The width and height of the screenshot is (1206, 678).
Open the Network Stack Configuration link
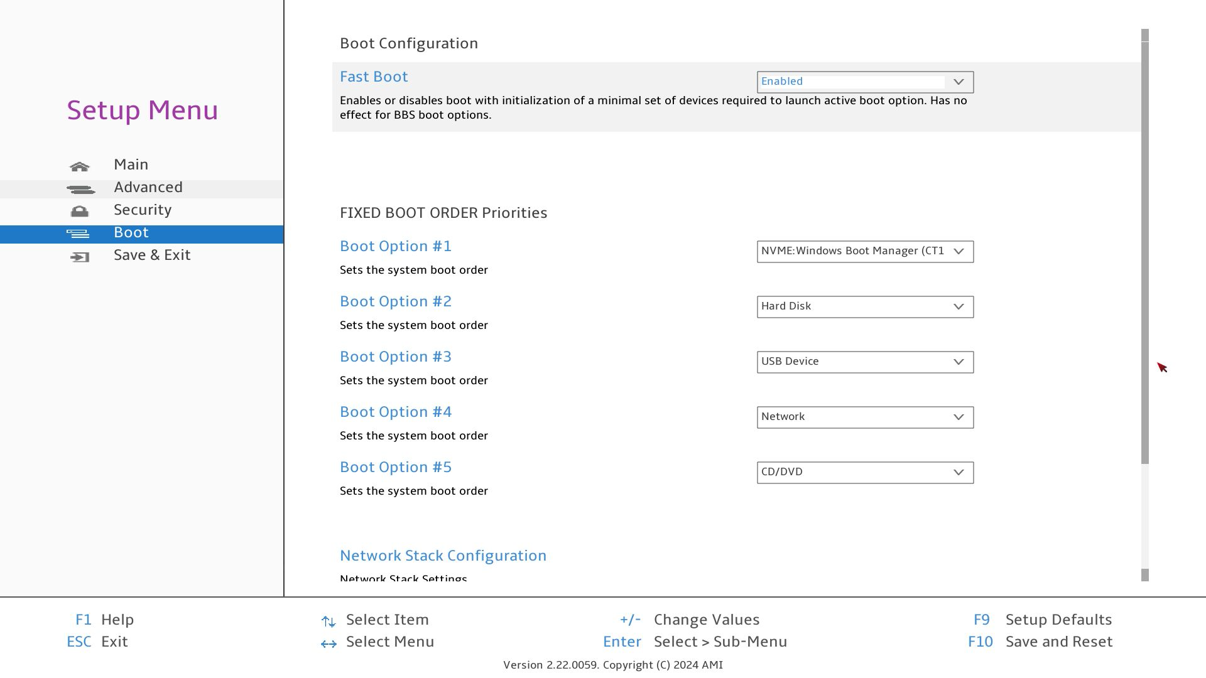pyautogui.click(x=443, y=556)
